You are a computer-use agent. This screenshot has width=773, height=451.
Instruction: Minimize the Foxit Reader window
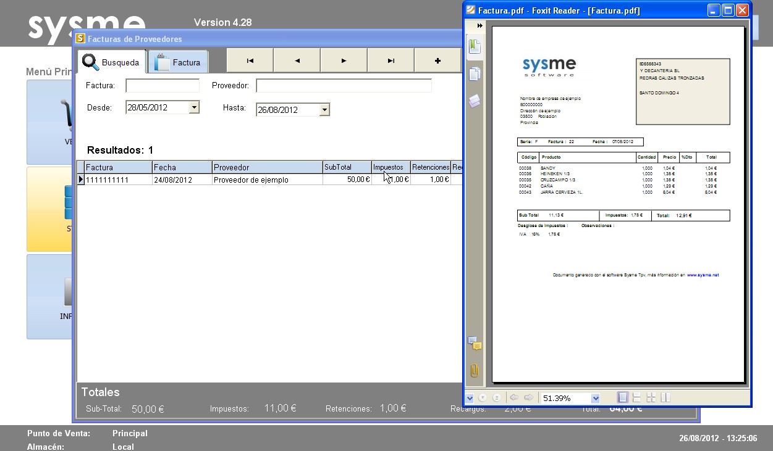pyautogui.click(x=714, y=10)
